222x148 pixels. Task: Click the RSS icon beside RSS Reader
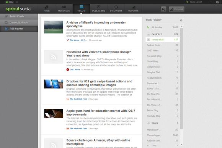click(6, 29)
